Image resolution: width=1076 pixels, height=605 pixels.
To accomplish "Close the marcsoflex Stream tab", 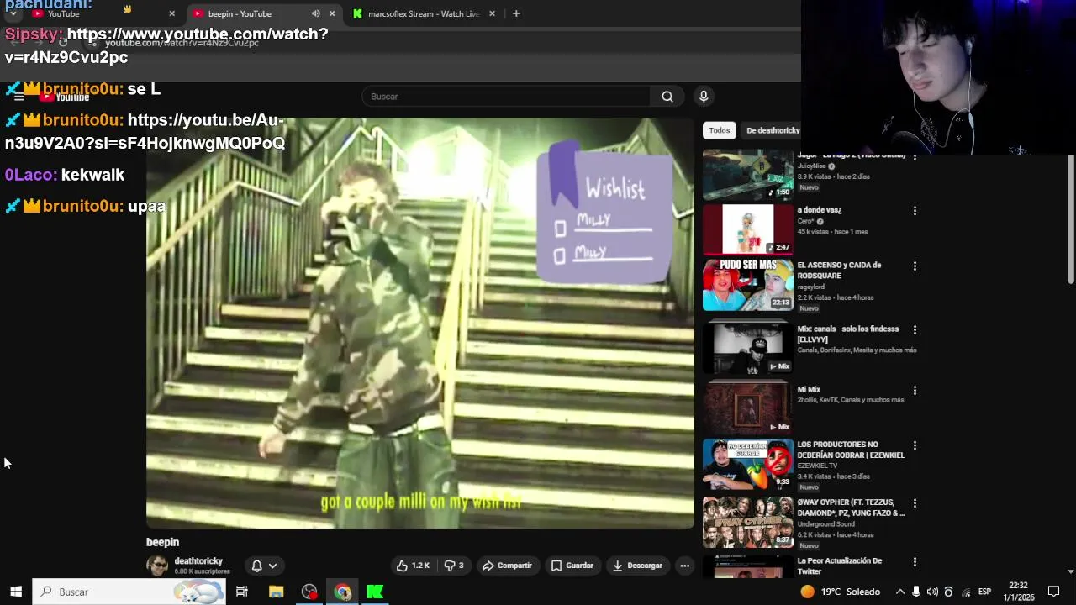I will [492, 13].
